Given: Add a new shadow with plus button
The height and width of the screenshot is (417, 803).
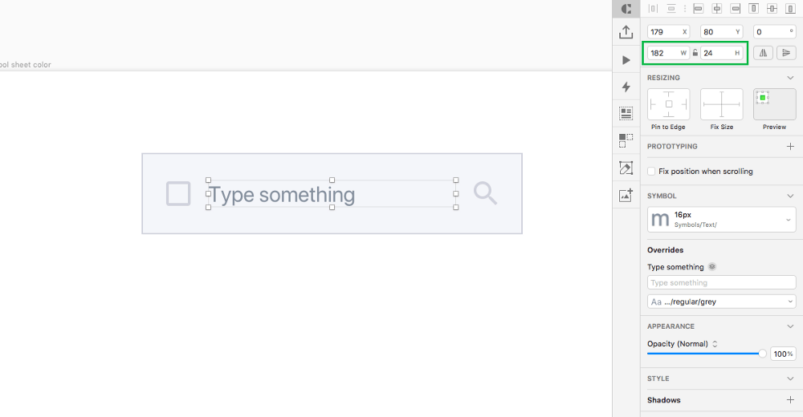Looking at the screenshot, I should (x=790, y=400).
